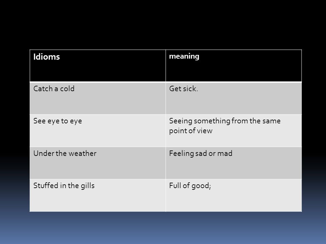Click the word Idioms in header

click(x=47, y=57)
